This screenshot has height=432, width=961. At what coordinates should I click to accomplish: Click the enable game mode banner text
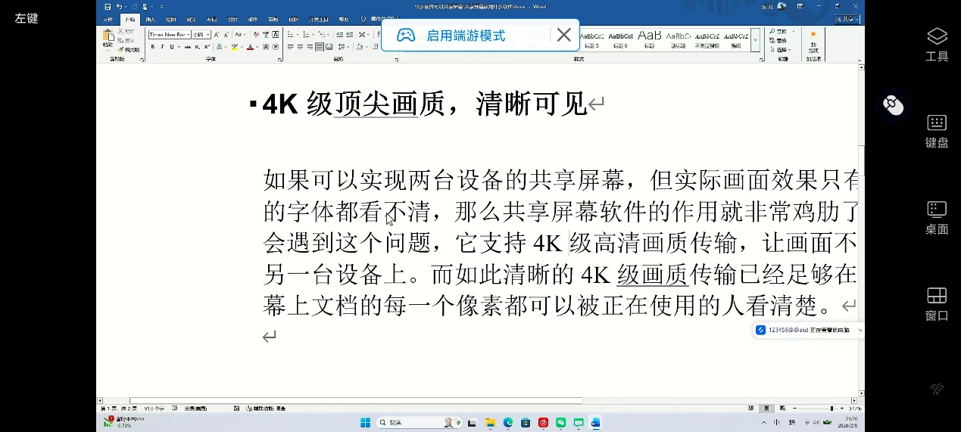click(x=465, y=35)
